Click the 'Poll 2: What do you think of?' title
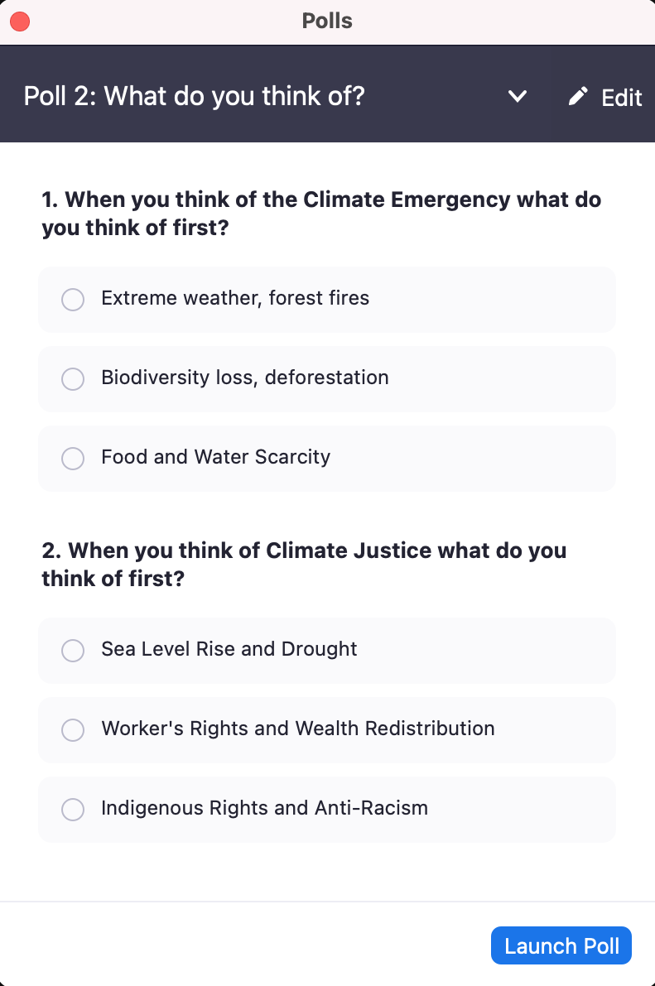 point(194,97)
